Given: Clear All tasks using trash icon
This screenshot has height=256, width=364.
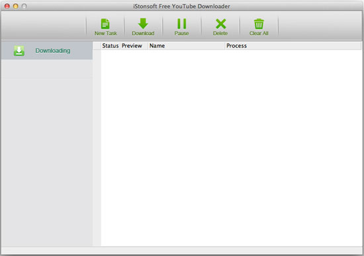Looking at the screenshot, I should (x=259, y=24).
